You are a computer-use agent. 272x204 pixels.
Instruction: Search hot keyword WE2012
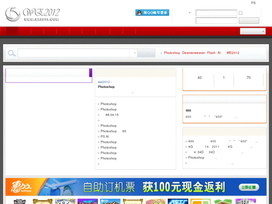(233, 53)
